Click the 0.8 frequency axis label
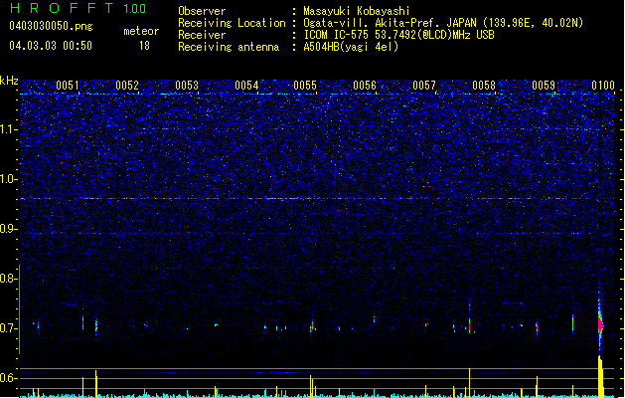The width and height of the screenshot is (625, 398). pos(8,279)
